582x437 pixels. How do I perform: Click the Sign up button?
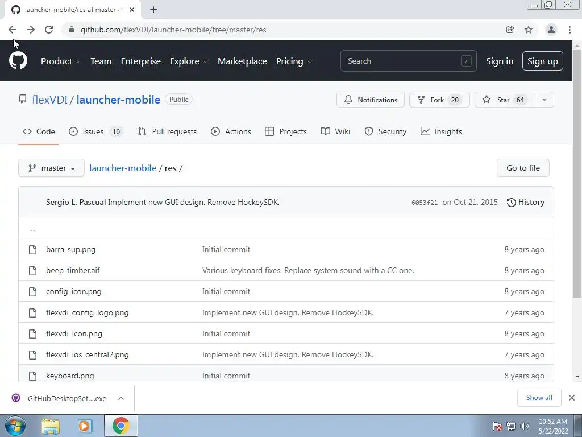[543, 61]
